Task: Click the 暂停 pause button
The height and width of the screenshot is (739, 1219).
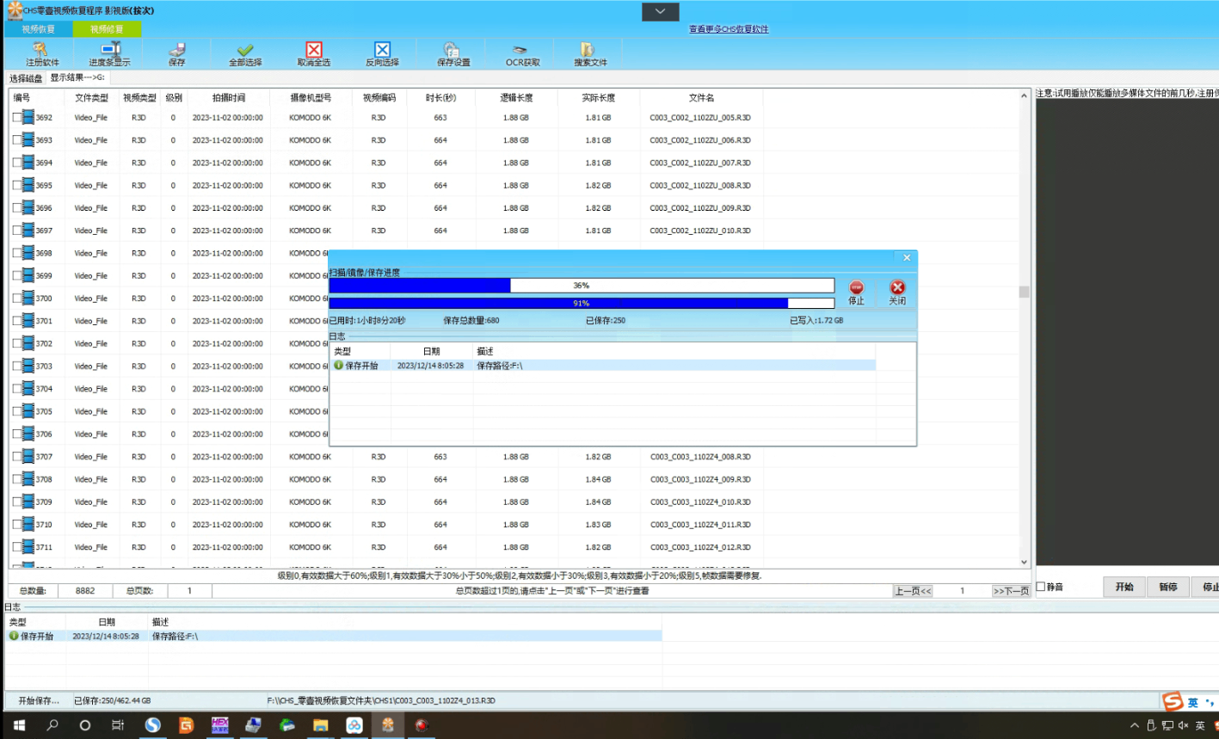Action: pos(1167,587)
